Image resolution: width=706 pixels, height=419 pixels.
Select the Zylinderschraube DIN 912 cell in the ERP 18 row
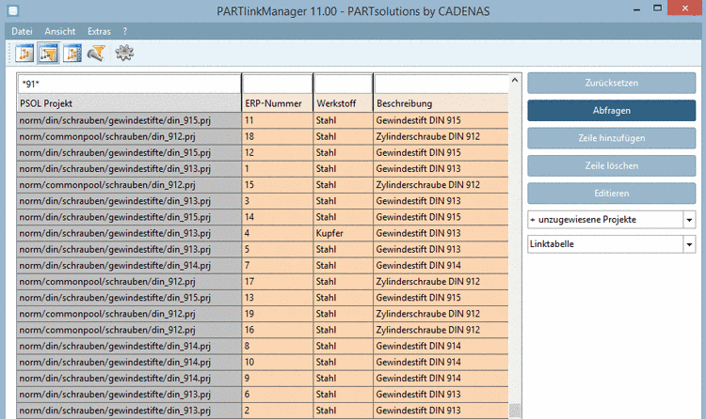441,136
